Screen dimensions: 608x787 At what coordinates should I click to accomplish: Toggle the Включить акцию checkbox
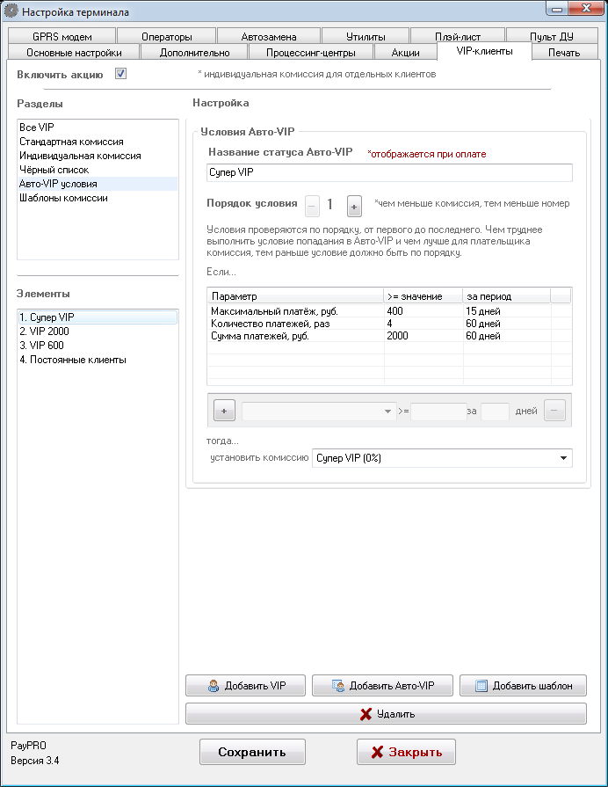click(121, 74)
